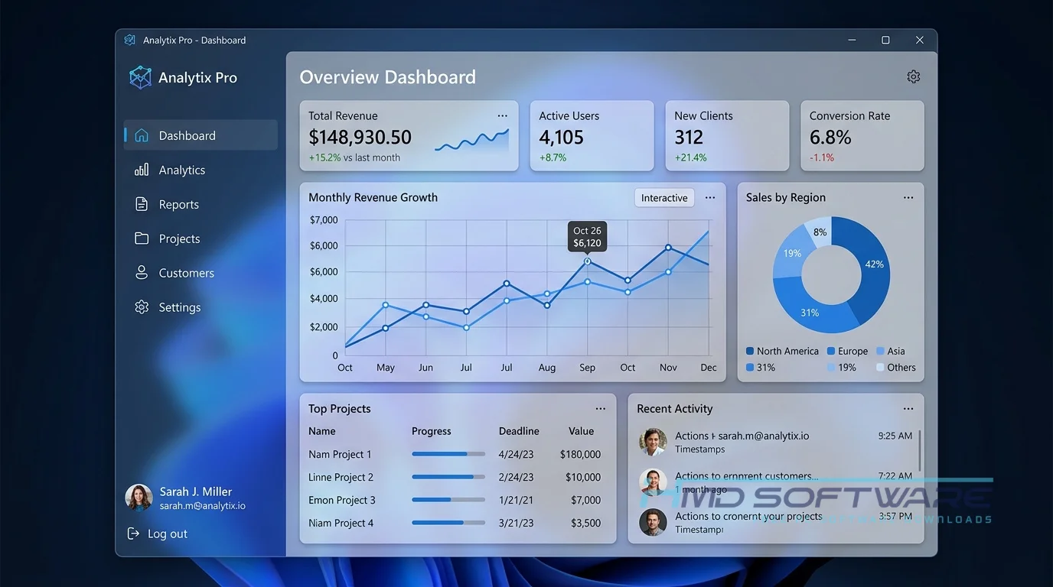Select the Analytics bar chart icon
Image resolution: width=1053 pixels, height=587 pixels.
[x=142, y=170]
